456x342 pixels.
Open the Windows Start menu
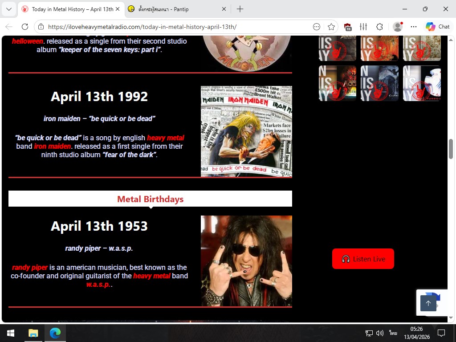click(x=11, y=333)
